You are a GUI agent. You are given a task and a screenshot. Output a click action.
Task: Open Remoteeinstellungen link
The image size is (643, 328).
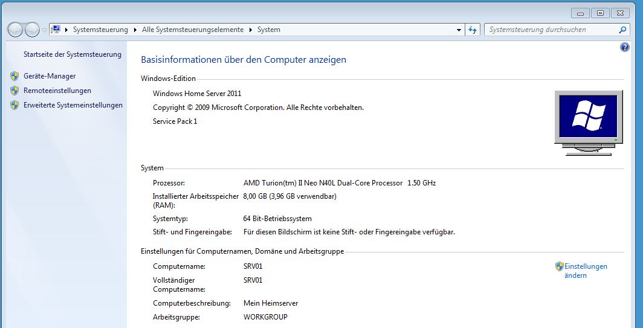57,91
